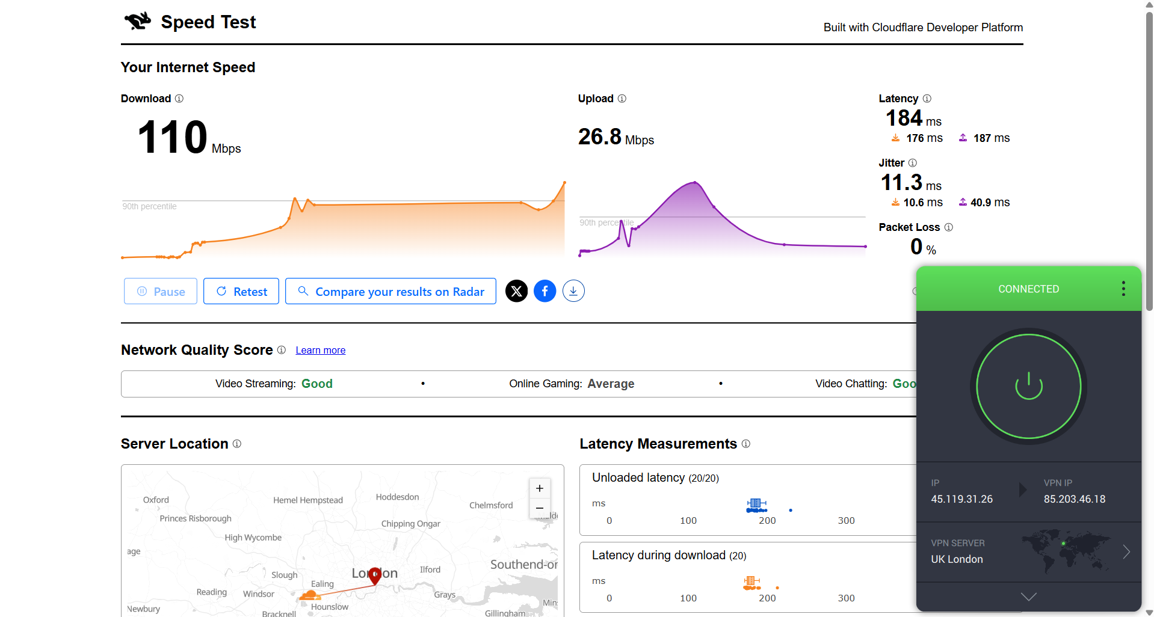Open the Jitter info tooltip
This screenshot has width=1154, height=617.
pos(913,163)
